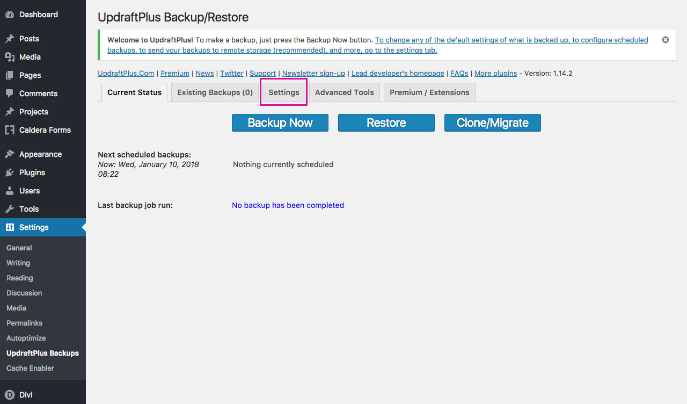Click the Media library icon

click(10, 57)
